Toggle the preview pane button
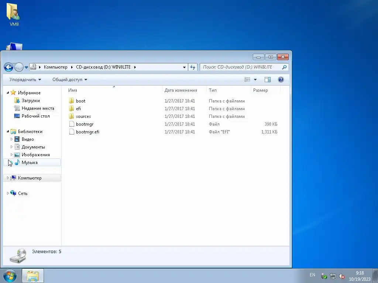The height and width of the screenshot is (283, 378). pyautogui.click(x=268, y=80)
